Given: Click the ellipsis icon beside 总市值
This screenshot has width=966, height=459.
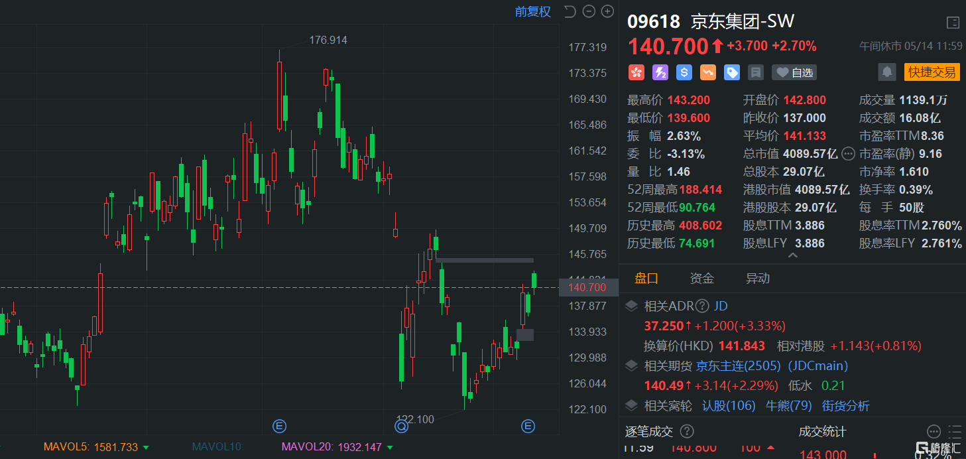Looking at the screenshot, I should (x=848, y=154).
